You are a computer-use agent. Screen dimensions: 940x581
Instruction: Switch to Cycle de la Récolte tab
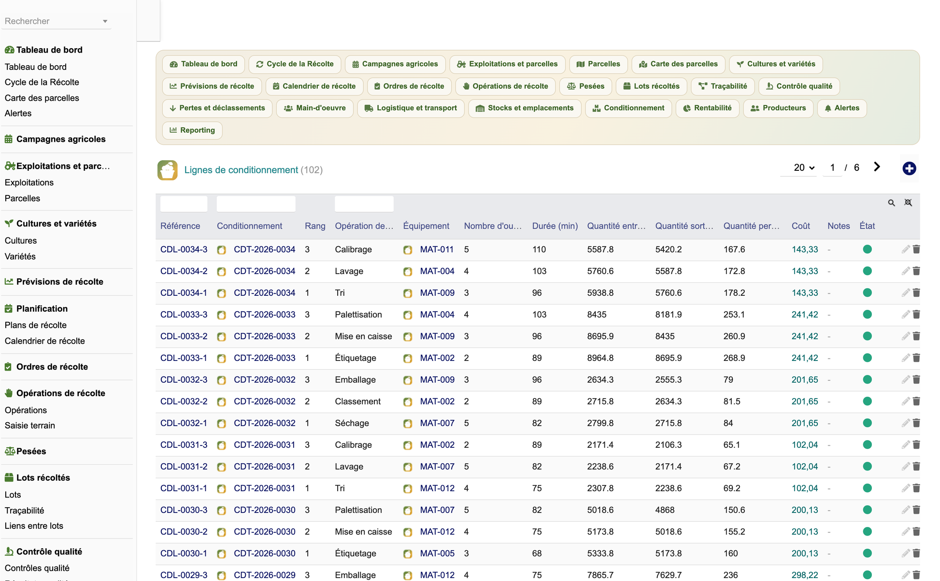pos(295,64)
